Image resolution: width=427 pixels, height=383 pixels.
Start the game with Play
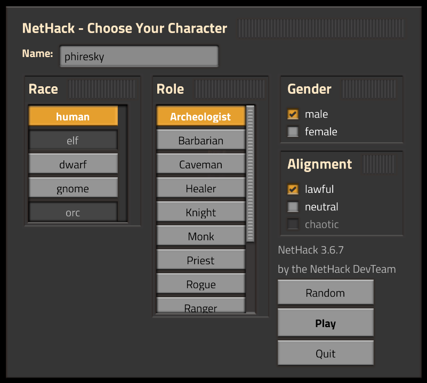point(325,323)
